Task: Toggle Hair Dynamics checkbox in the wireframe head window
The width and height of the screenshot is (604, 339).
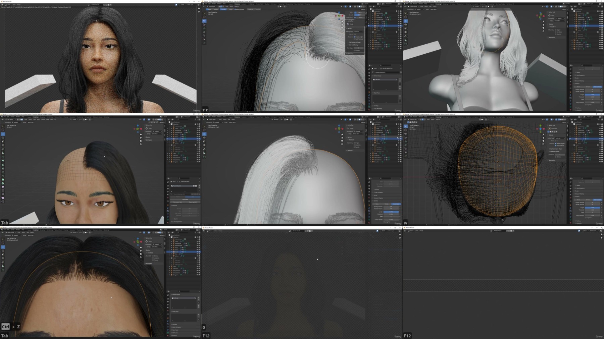Action: coord(576,188)
